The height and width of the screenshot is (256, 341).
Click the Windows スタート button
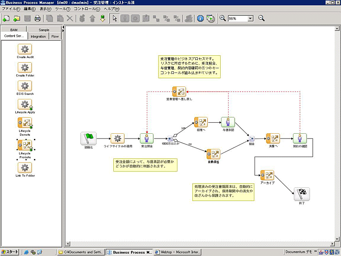click(x=10, y=252)
